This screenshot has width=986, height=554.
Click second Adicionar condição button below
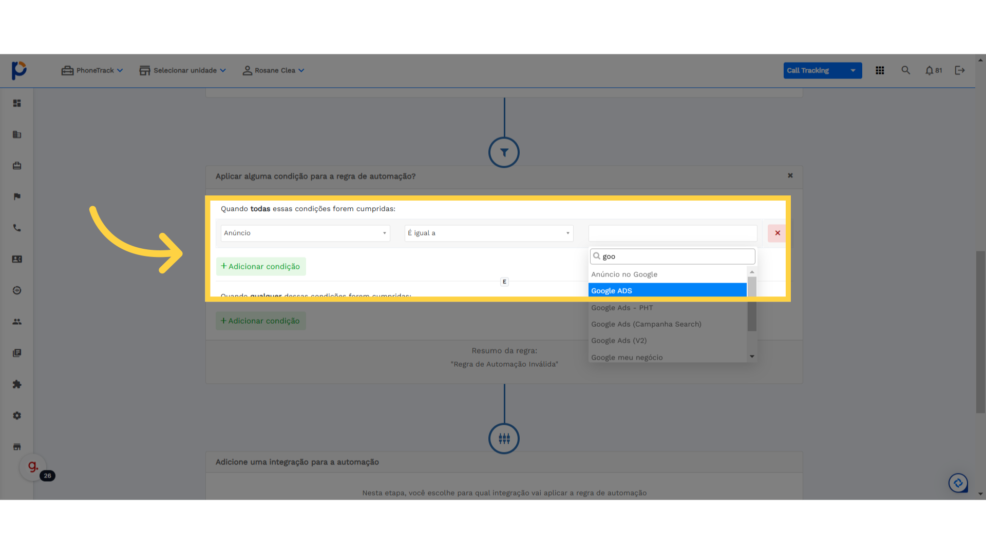pos(261,321)
